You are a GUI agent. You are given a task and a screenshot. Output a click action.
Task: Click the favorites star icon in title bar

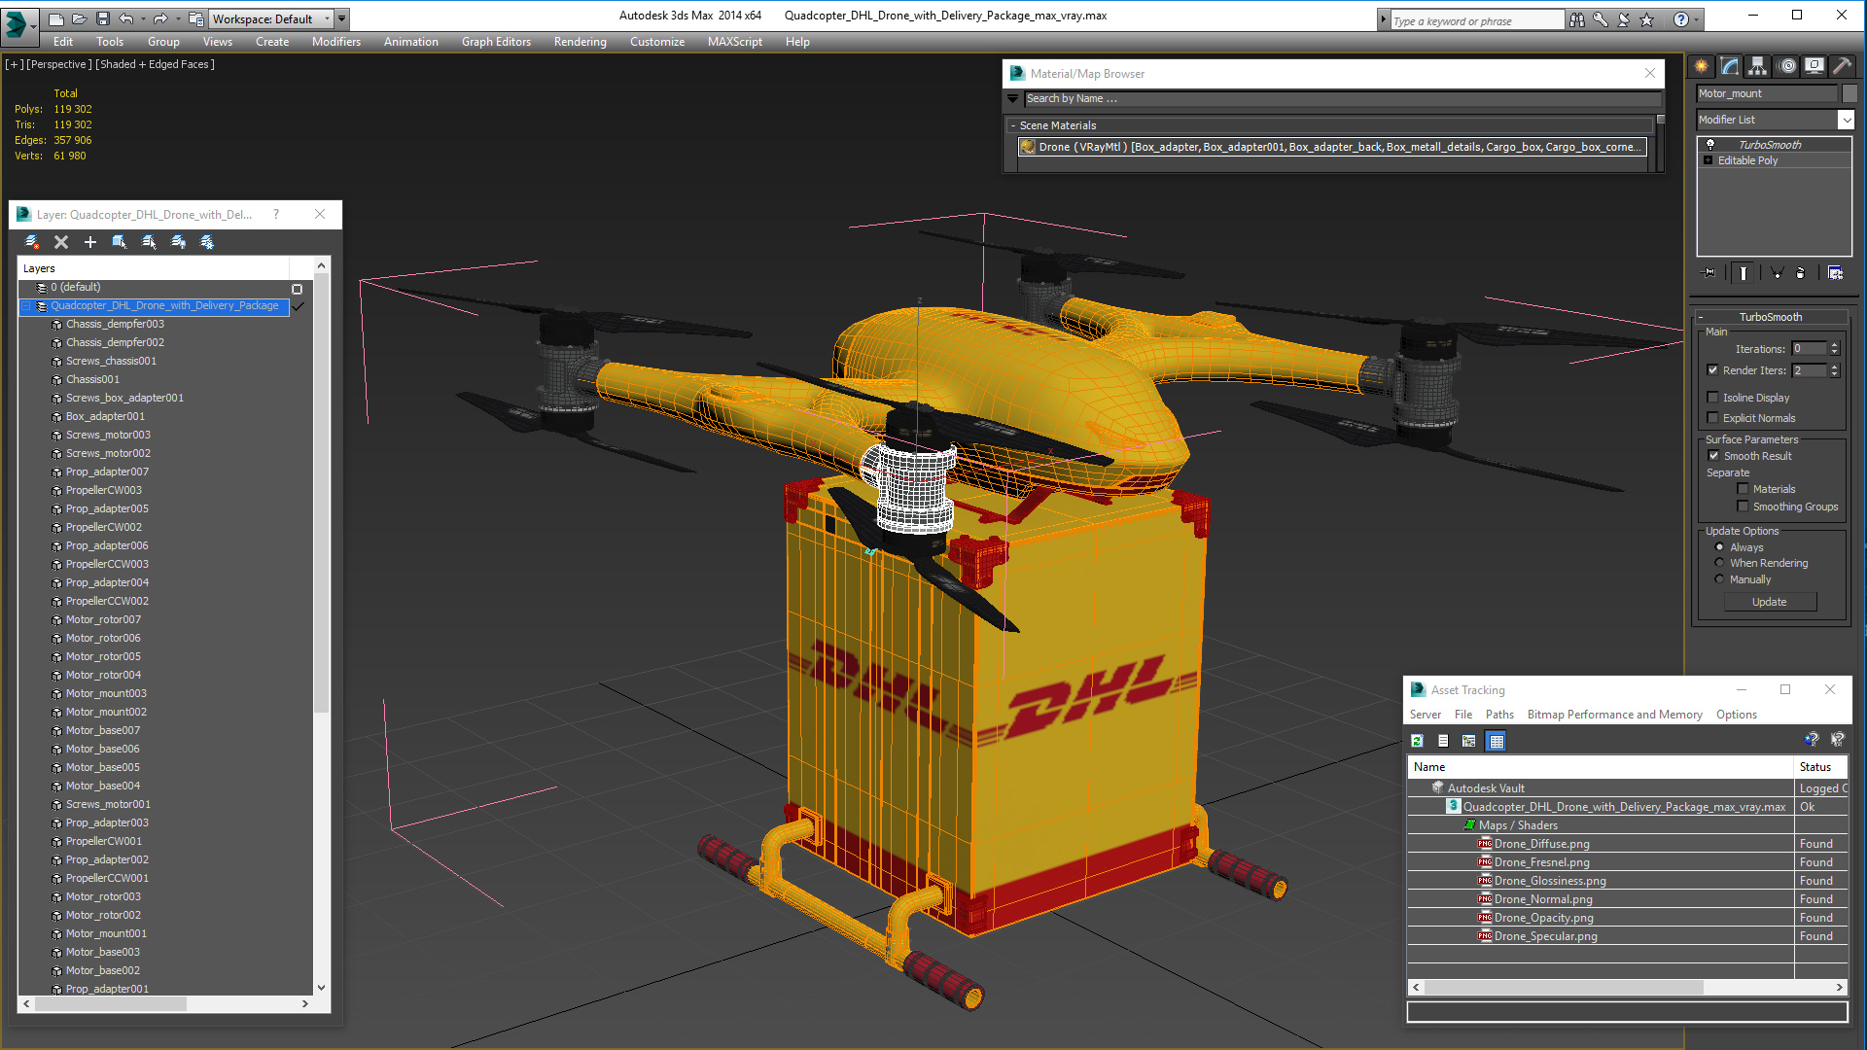point(1646,19)
